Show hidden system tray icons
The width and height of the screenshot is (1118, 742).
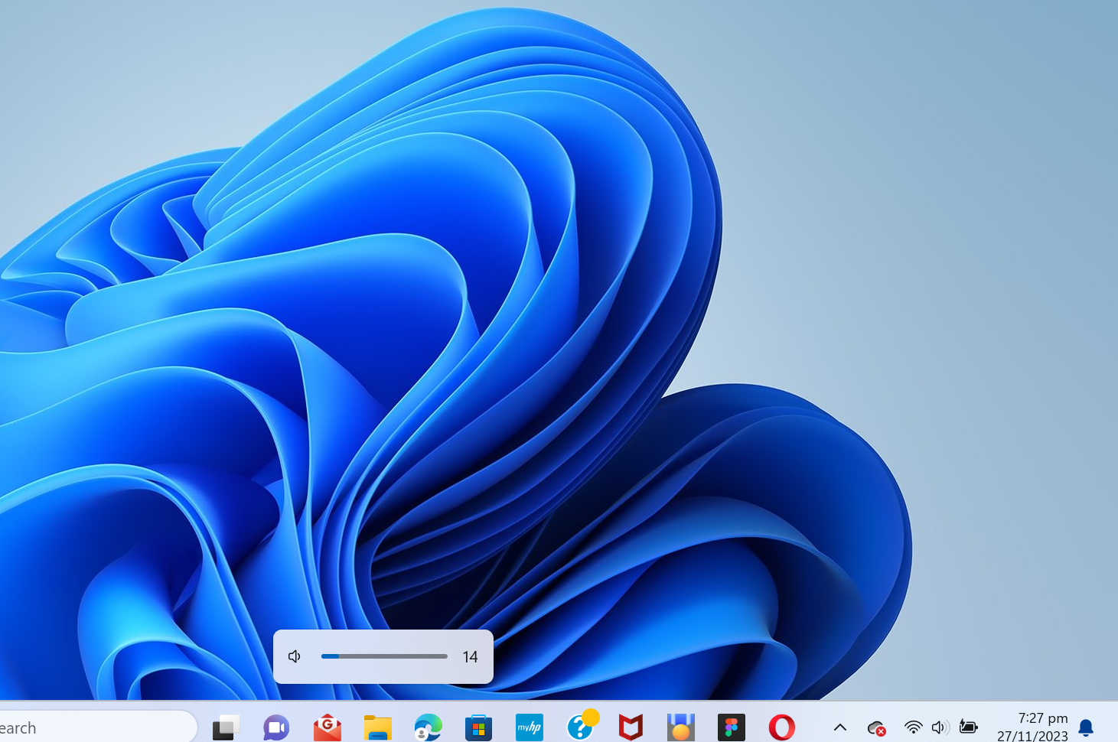(x=839, y=727)
